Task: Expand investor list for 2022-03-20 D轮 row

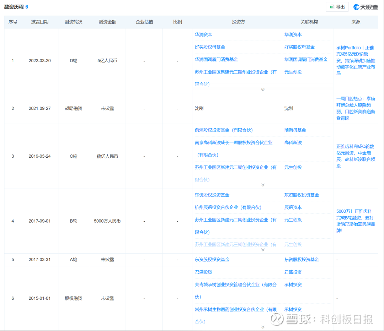Action: [263, 89]
